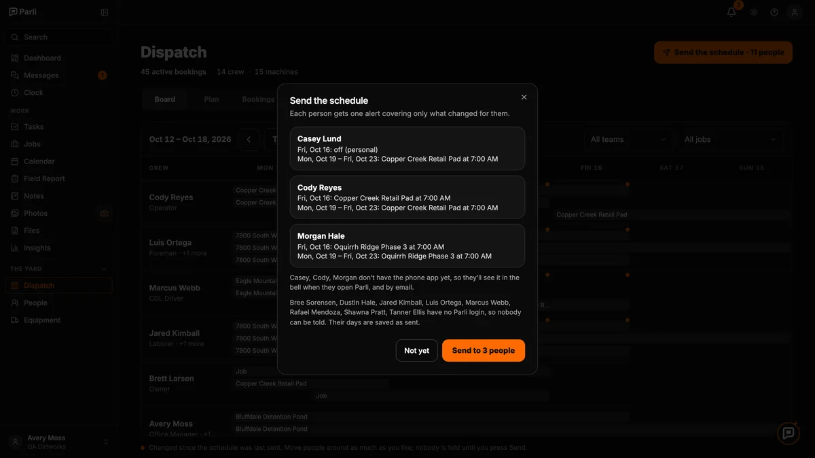This screenshot has height=458, width=815.
Task: Go to Jobs in sidebar
Action: [58, 144]
